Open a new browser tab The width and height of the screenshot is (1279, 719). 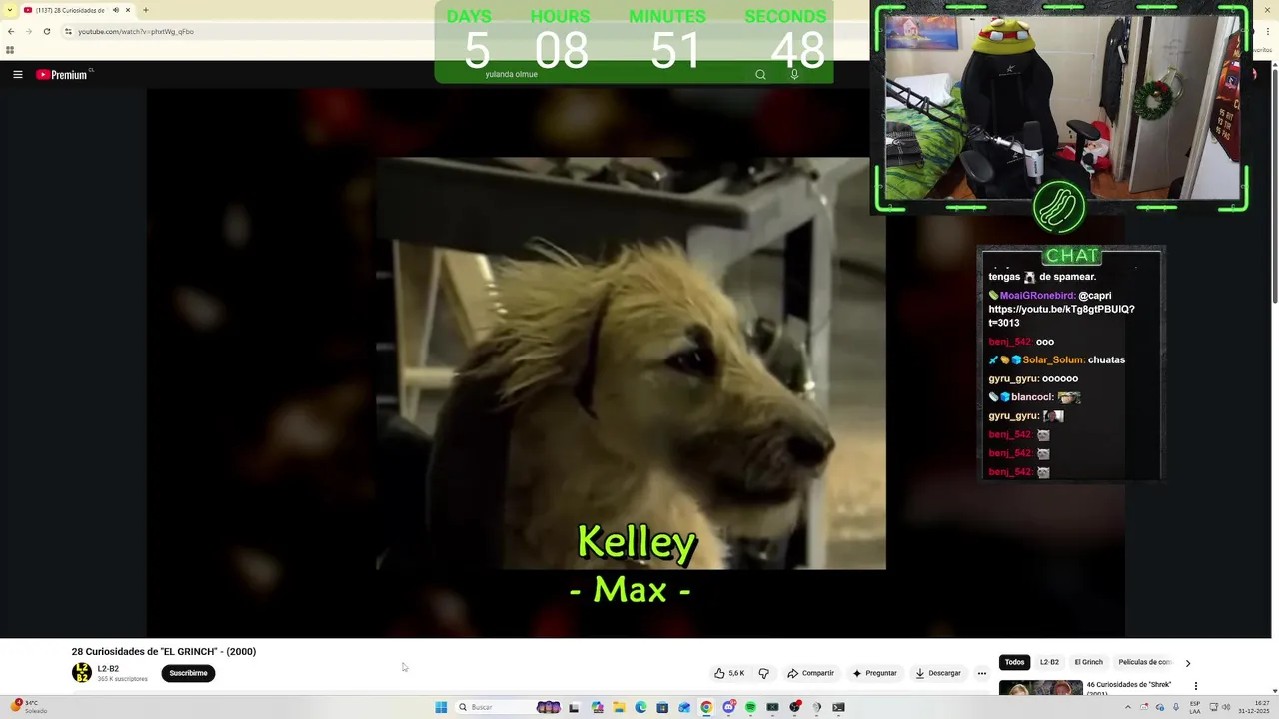146,10
